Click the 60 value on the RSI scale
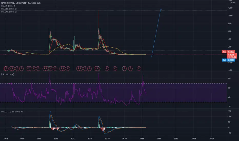Image resolution: width=239 pixels, height=141 pixels. (229, 88)
